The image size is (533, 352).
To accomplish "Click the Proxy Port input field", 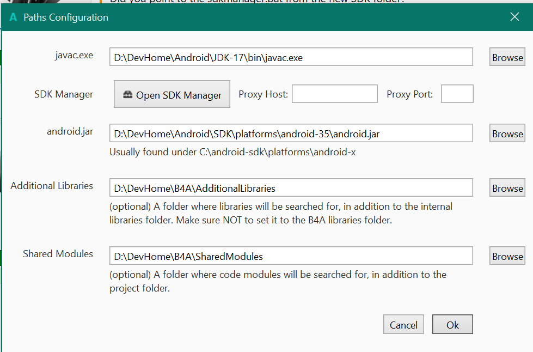I will (x=457, y=94).
